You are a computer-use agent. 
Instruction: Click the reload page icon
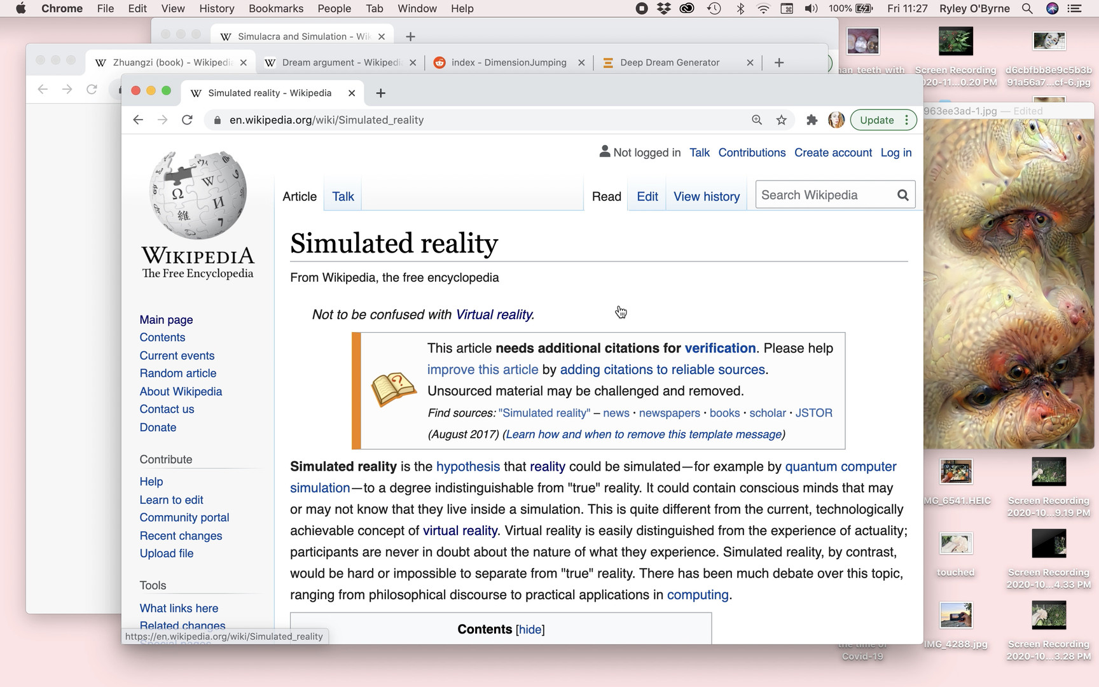tap(187, 120)
